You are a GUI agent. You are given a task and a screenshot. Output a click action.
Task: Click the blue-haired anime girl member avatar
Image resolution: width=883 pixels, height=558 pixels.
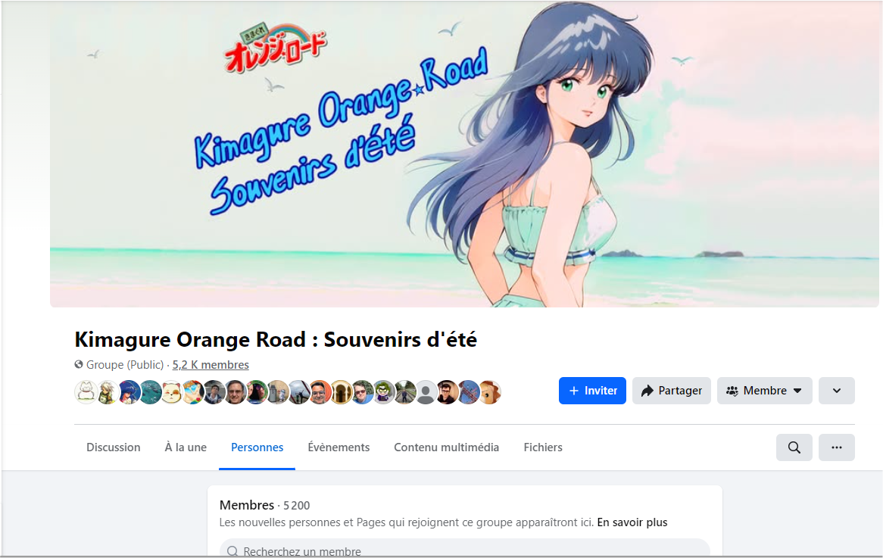[x=129, y=392]
